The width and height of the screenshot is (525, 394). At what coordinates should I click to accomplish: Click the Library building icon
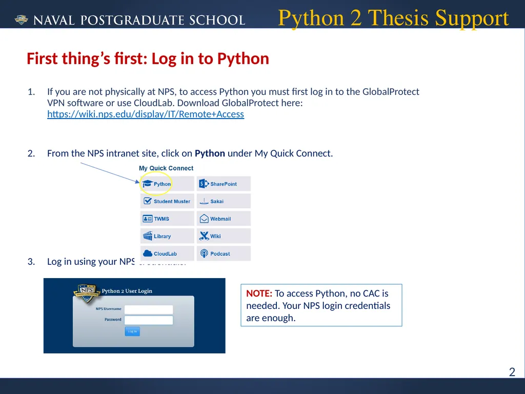pos(147,236)
